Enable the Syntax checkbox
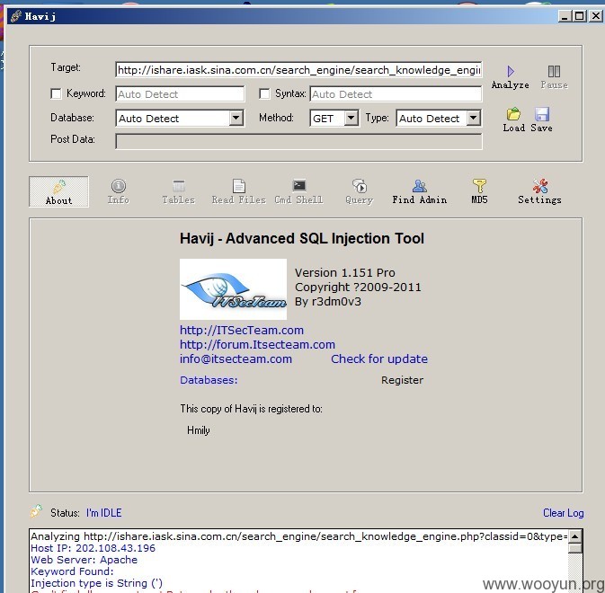 tap(264, 93)
